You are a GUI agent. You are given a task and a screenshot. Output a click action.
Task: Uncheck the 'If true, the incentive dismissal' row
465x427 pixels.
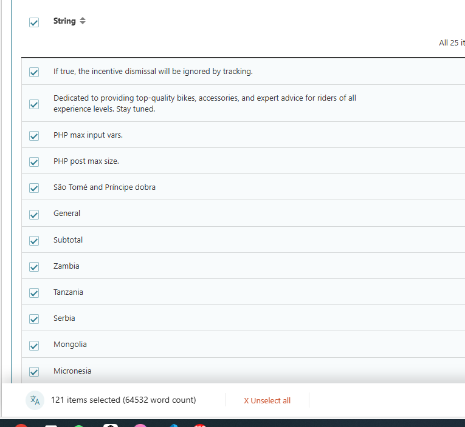[34, 72]
